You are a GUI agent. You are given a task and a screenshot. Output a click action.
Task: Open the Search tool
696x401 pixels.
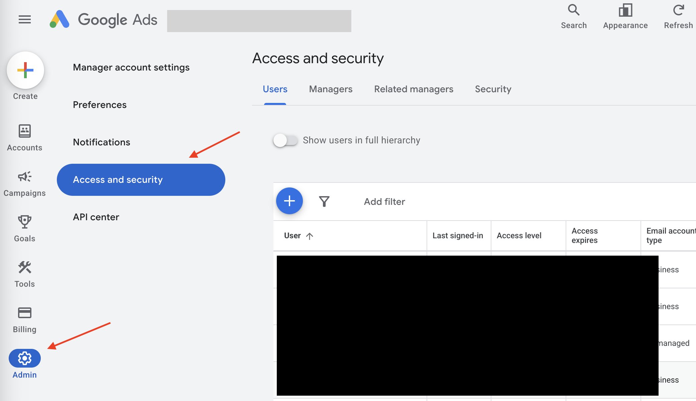pos(574,16)
